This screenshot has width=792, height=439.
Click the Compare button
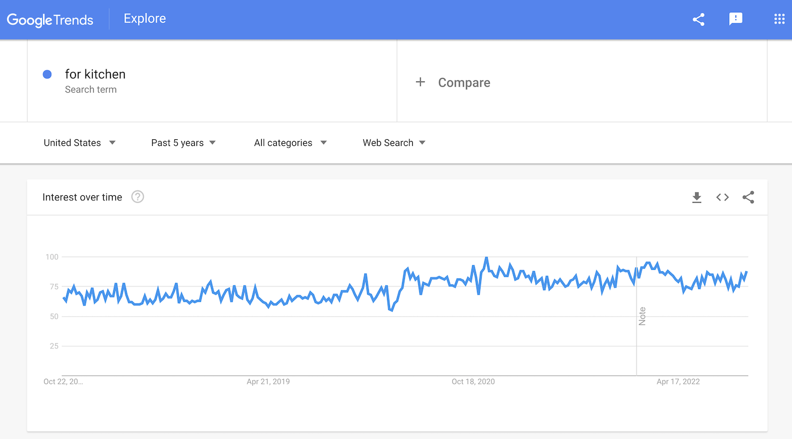(464, 83)
